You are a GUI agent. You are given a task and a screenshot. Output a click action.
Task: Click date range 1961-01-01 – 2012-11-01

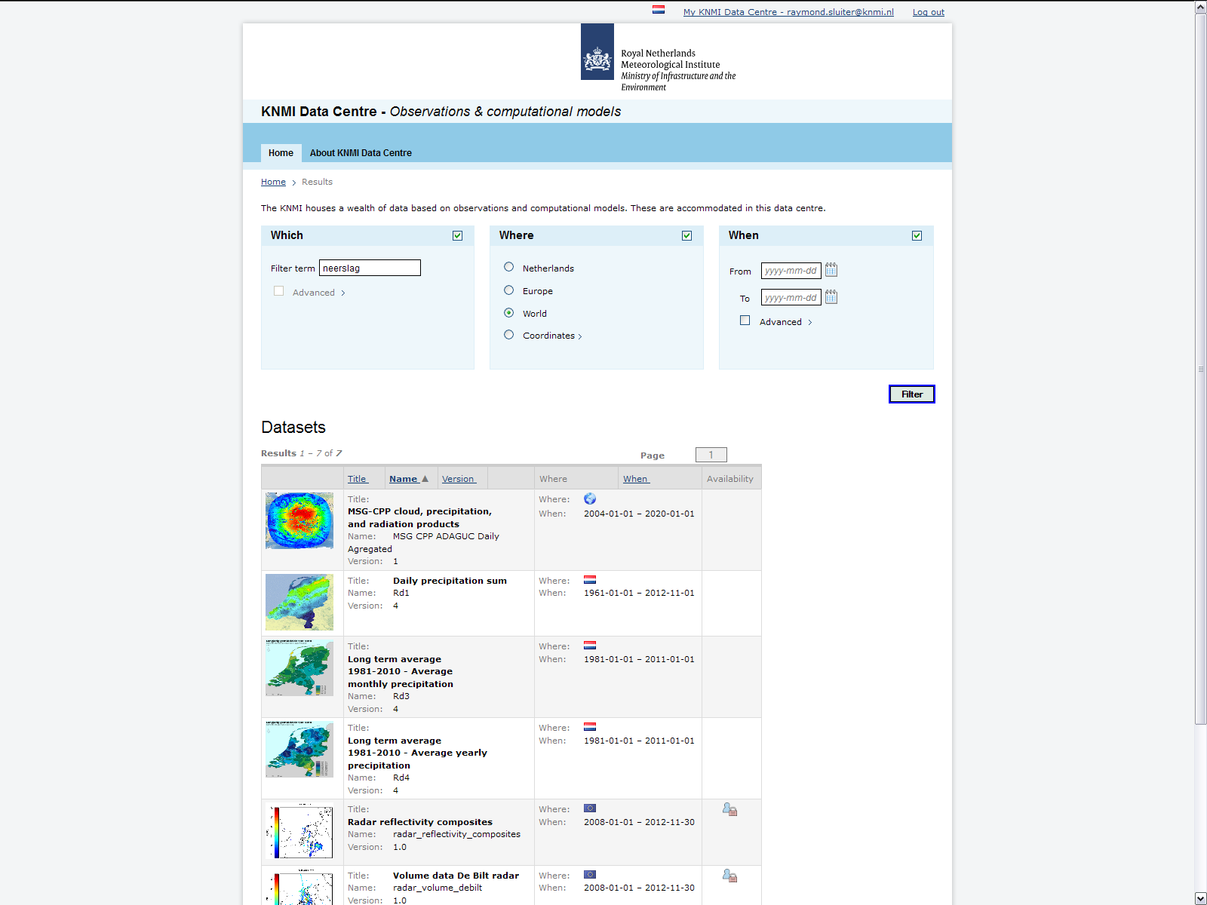pyautogui.click(x=639, y=593)
